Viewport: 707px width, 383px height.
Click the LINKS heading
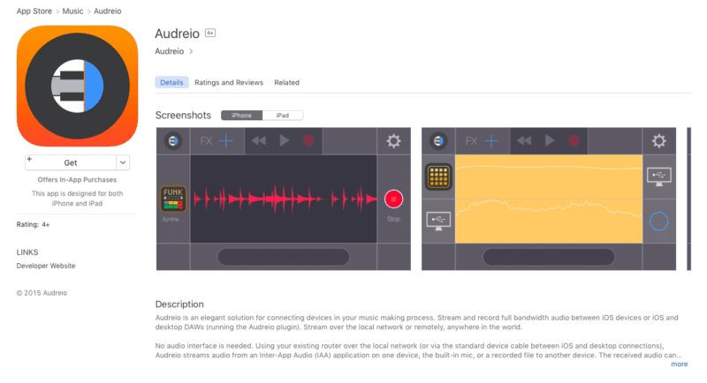click(27, 252)
